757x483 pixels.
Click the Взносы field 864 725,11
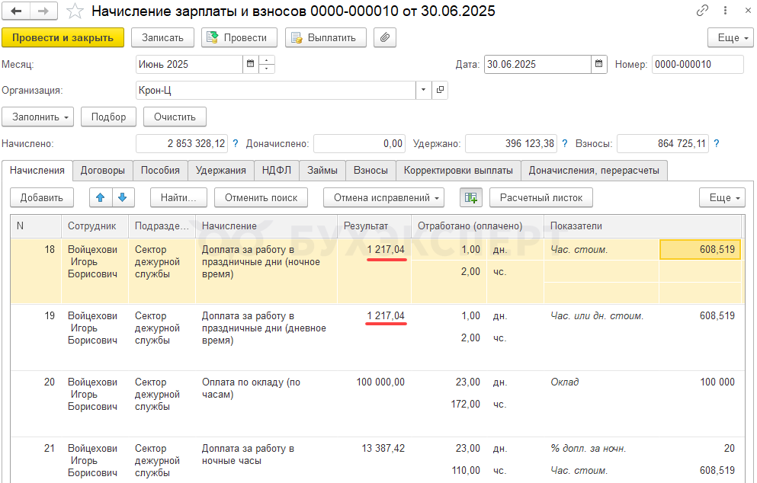point(663,143)
